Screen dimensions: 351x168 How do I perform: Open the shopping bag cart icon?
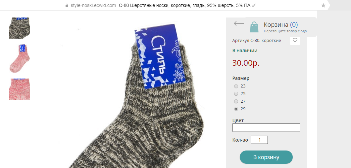(254, 27)
